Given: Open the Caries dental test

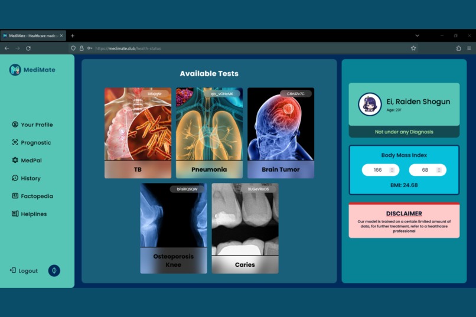Looking at the screenshot, I should tap(245, 228).
